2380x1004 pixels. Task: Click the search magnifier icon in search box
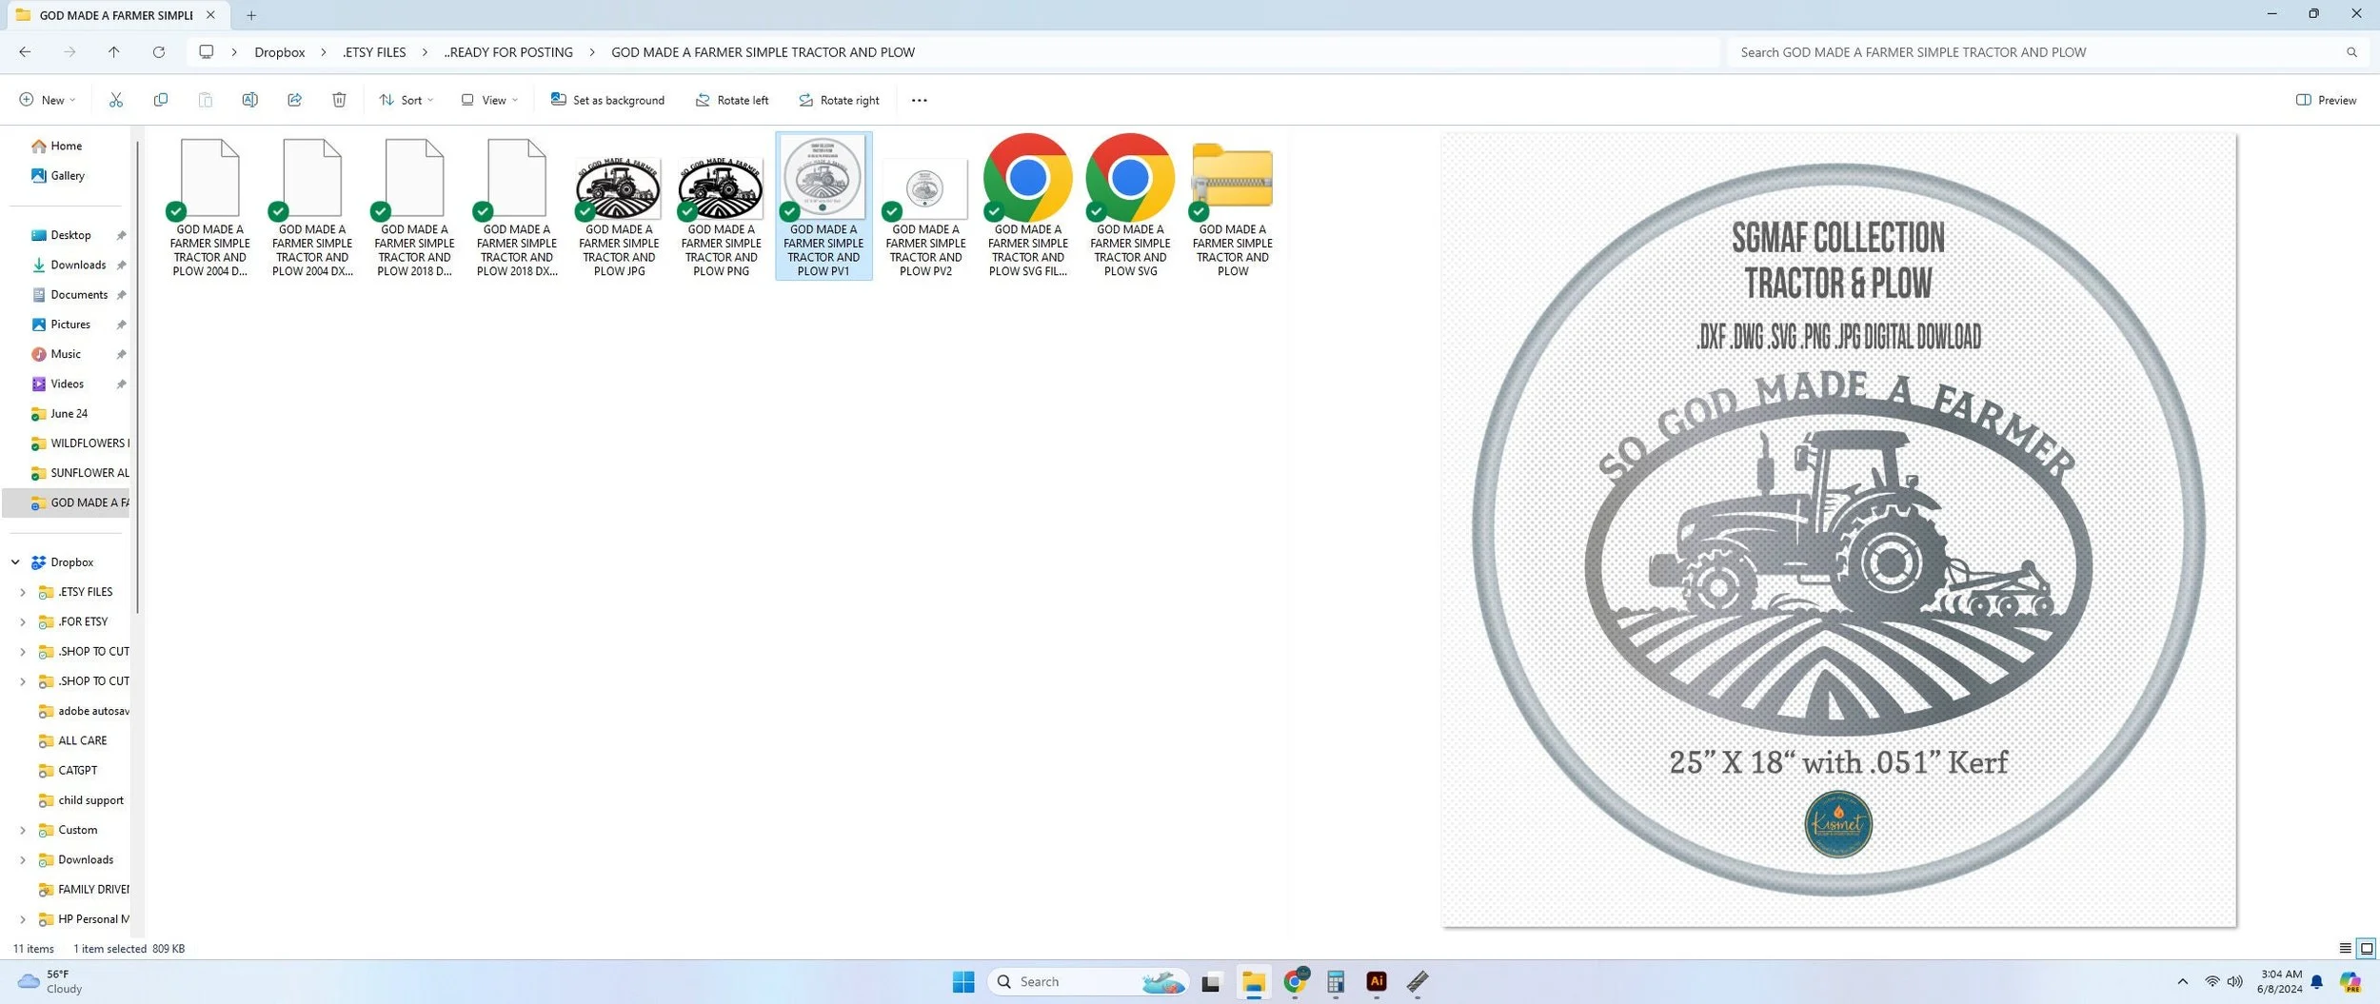[x=2351, y=52]
